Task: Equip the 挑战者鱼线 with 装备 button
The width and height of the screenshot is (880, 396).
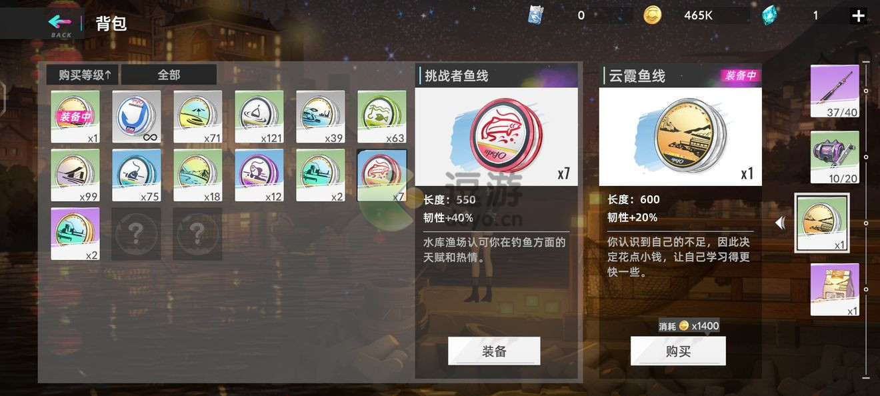Action: coord(494,351)
